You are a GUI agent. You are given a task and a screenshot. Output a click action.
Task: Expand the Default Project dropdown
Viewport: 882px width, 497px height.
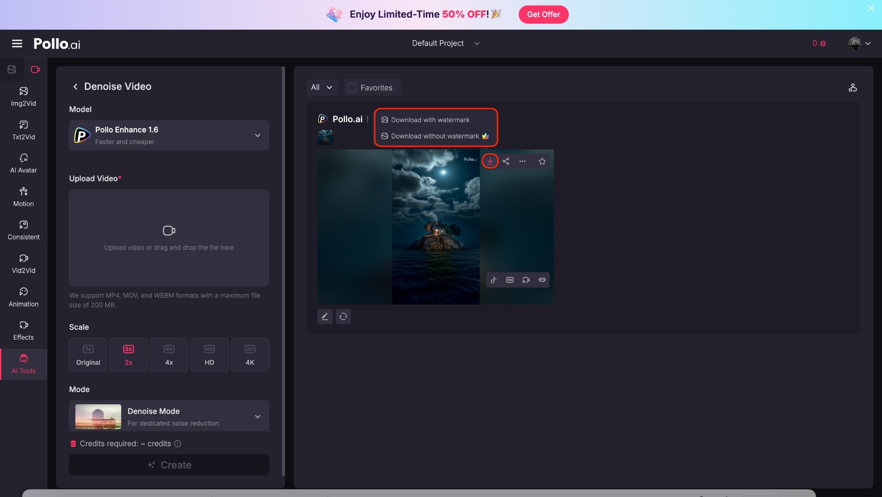(445, 43)
